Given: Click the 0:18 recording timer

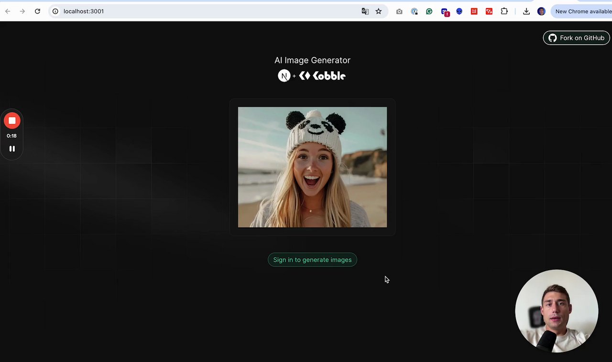Looking at the screenshot, I should click(11, 136).
